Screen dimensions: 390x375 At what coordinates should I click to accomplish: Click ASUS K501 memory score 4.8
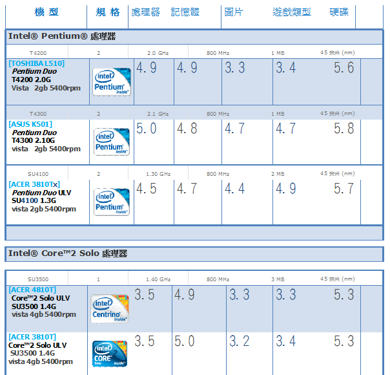tap(187, 128)
